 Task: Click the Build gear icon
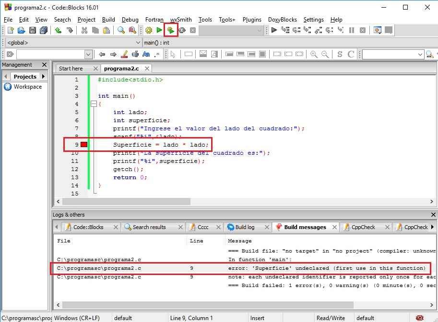pyautogui.click(x=149, y=30)
